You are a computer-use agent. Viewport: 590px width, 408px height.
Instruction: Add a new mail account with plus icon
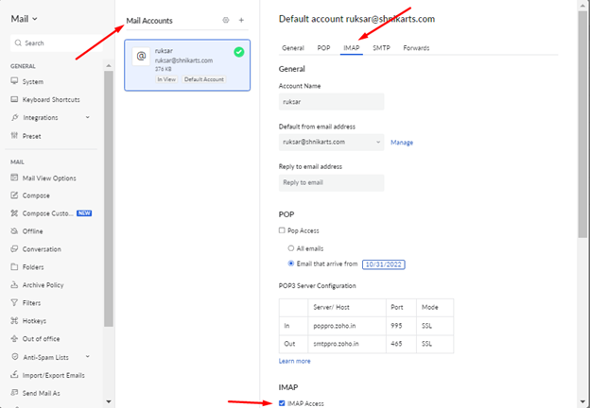tap(241, 20)
